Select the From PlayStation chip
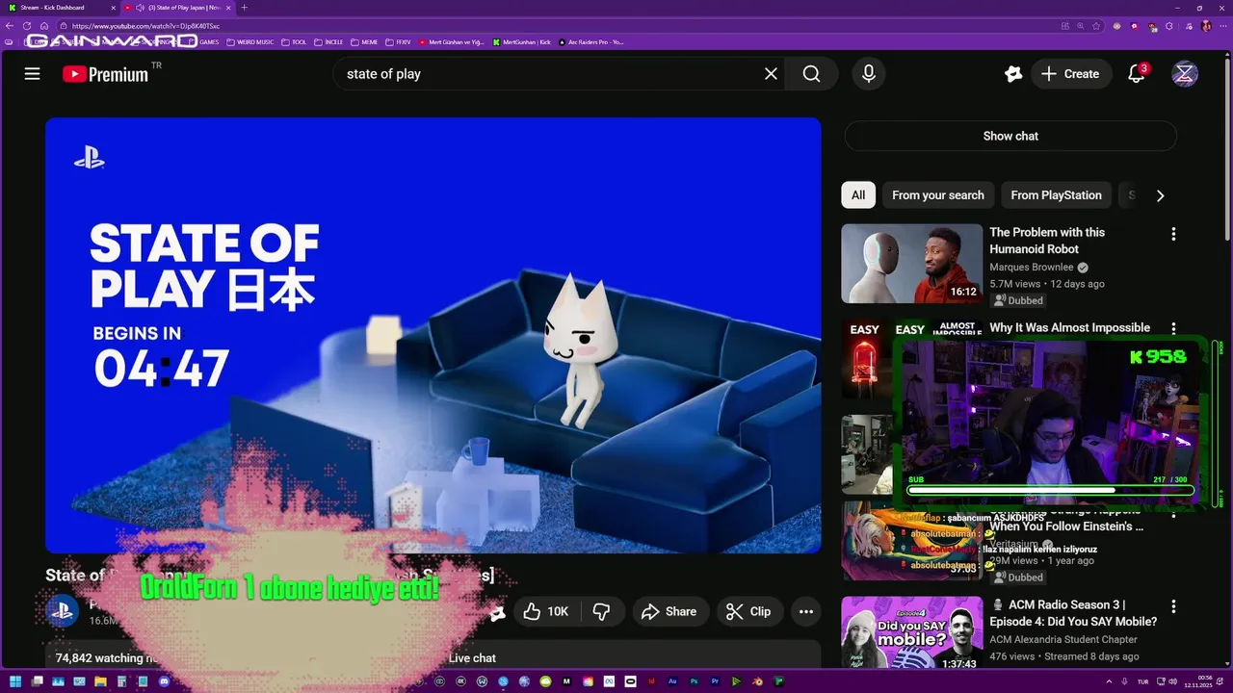Screen dimensions: 1233x693 [1057, 194]
